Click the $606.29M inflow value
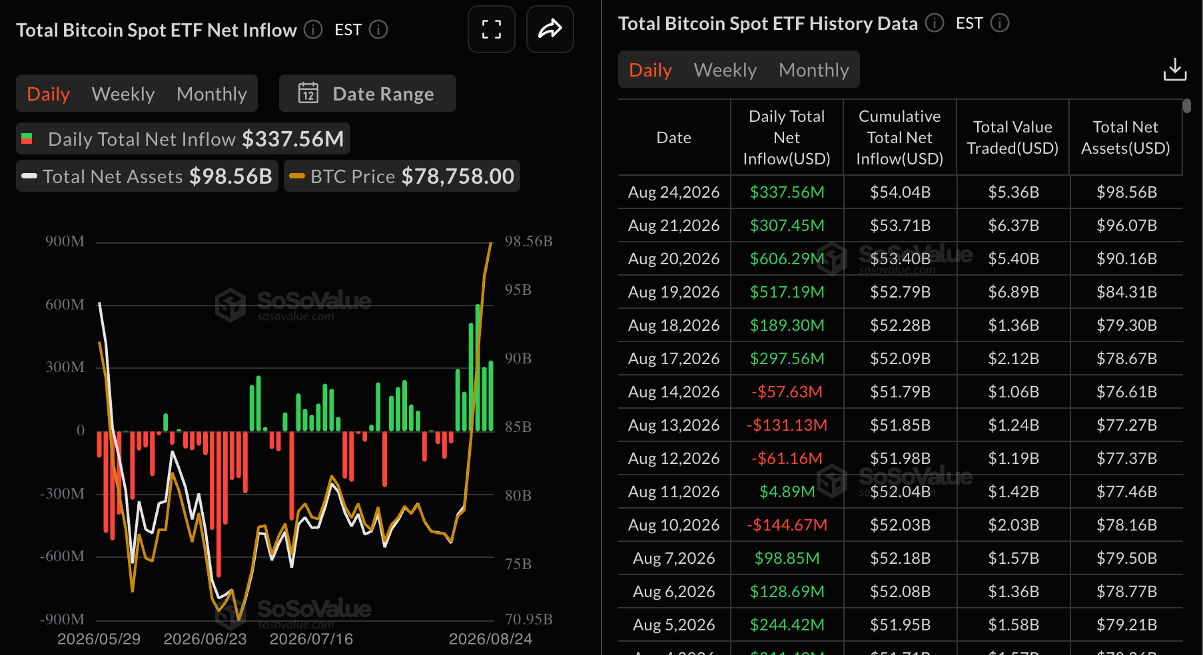Viewport: 1203px width, 655px height. click(787, 259)
